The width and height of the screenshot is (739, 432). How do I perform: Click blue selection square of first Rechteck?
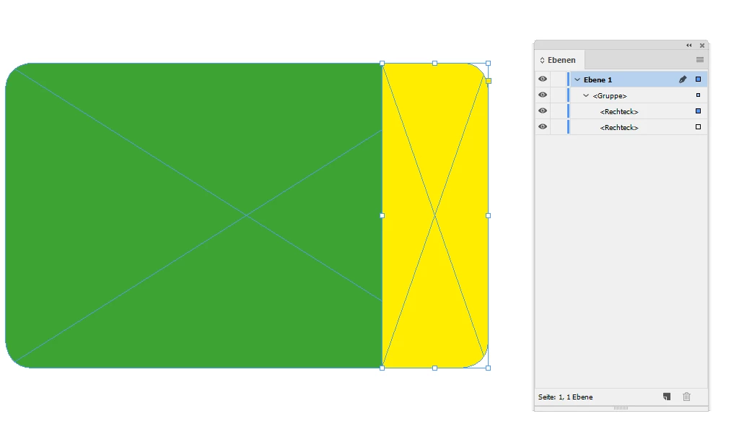point(699,111)
